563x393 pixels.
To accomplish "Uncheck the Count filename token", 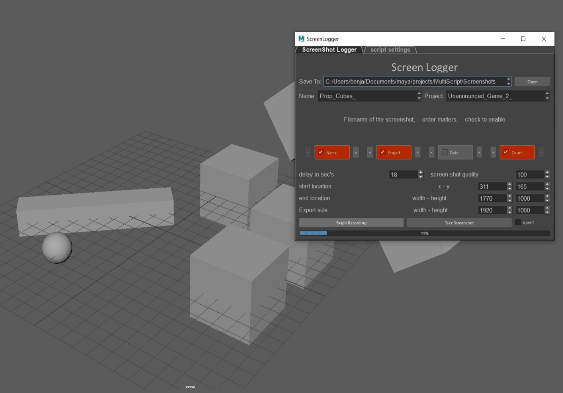I will tap(506, 152).
